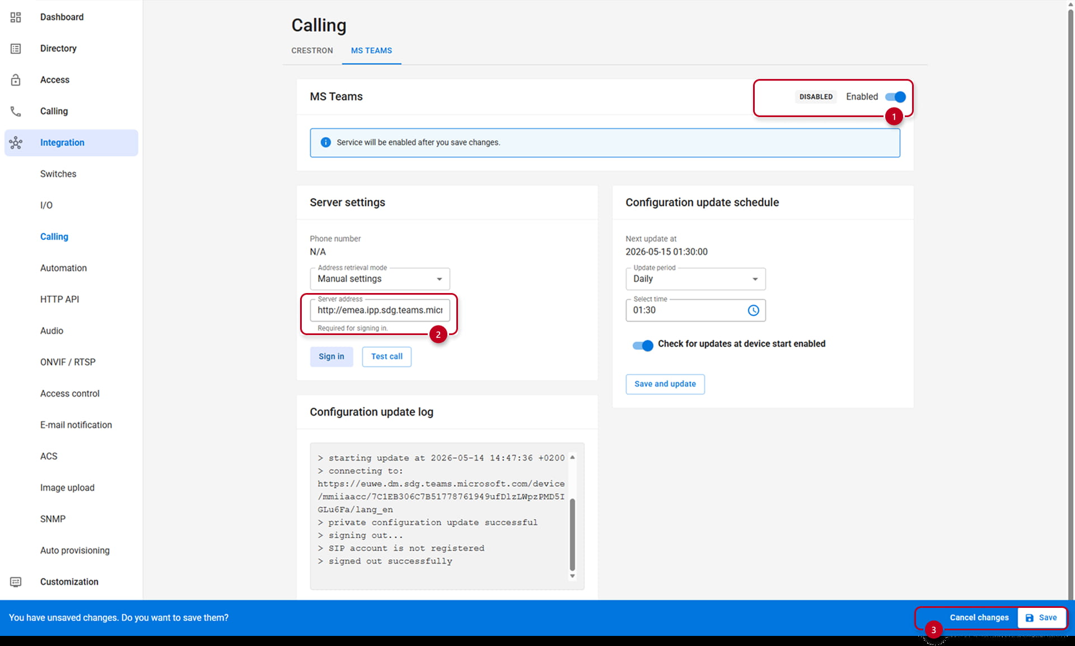Screen dimensions: 1075x646
Task: Click the next update timestamp 2026-05-15 01:30:00
Action: (x=666, y=252)
